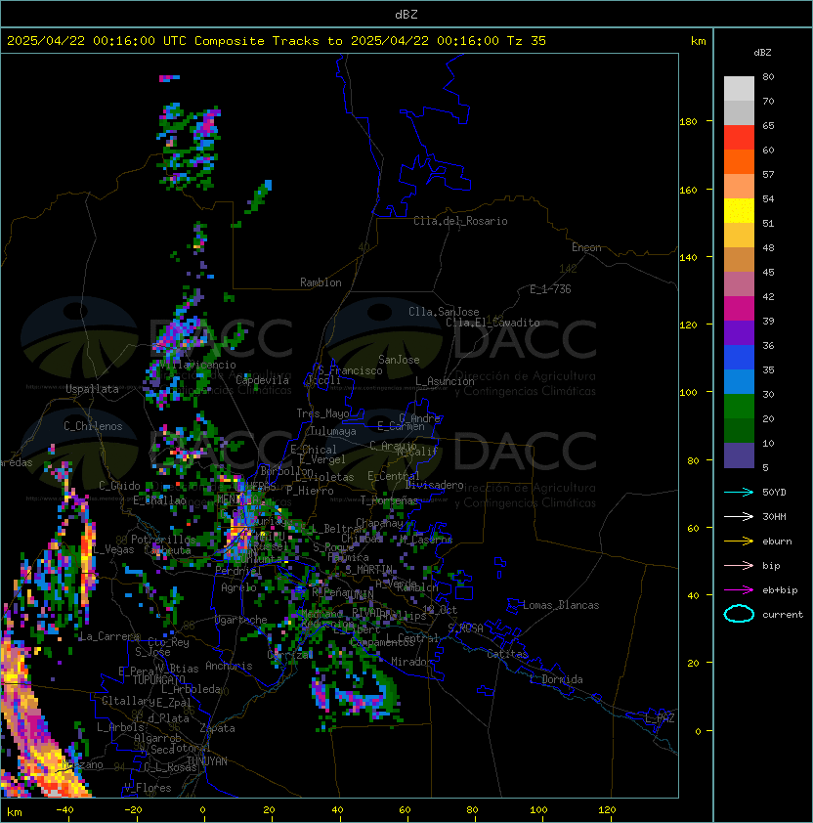Pick the 20 dBZ green color swatch
The image size is (813, 823).
pos(739,430)
